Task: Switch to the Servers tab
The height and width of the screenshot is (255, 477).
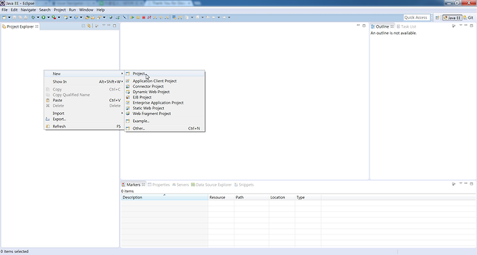Action: pos(180,185)
